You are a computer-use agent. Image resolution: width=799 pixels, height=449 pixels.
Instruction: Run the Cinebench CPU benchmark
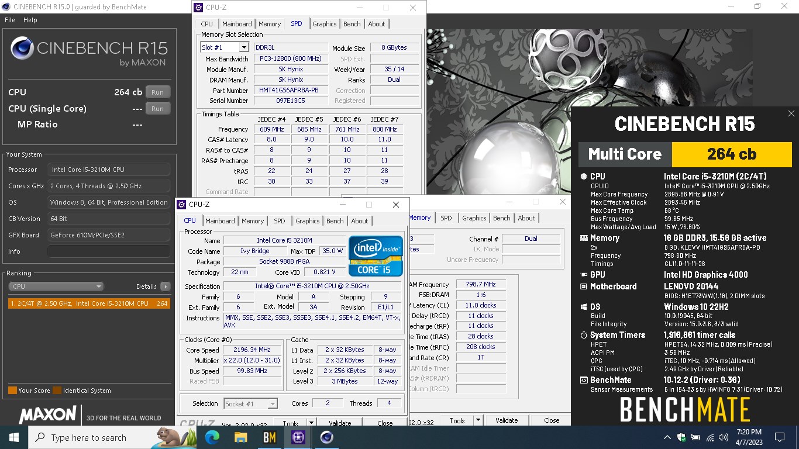(x=158, y=92)
